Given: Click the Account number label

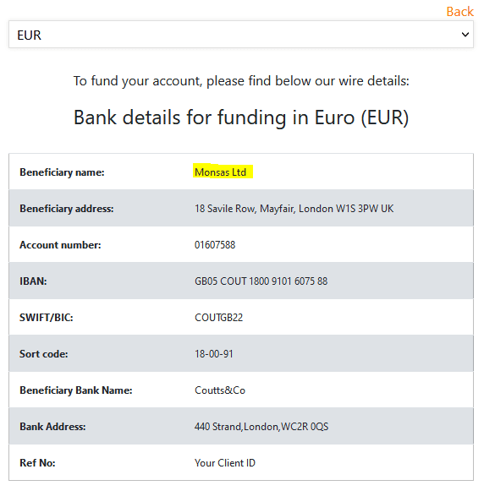Looking at the screenshot, I should (61, 245).
